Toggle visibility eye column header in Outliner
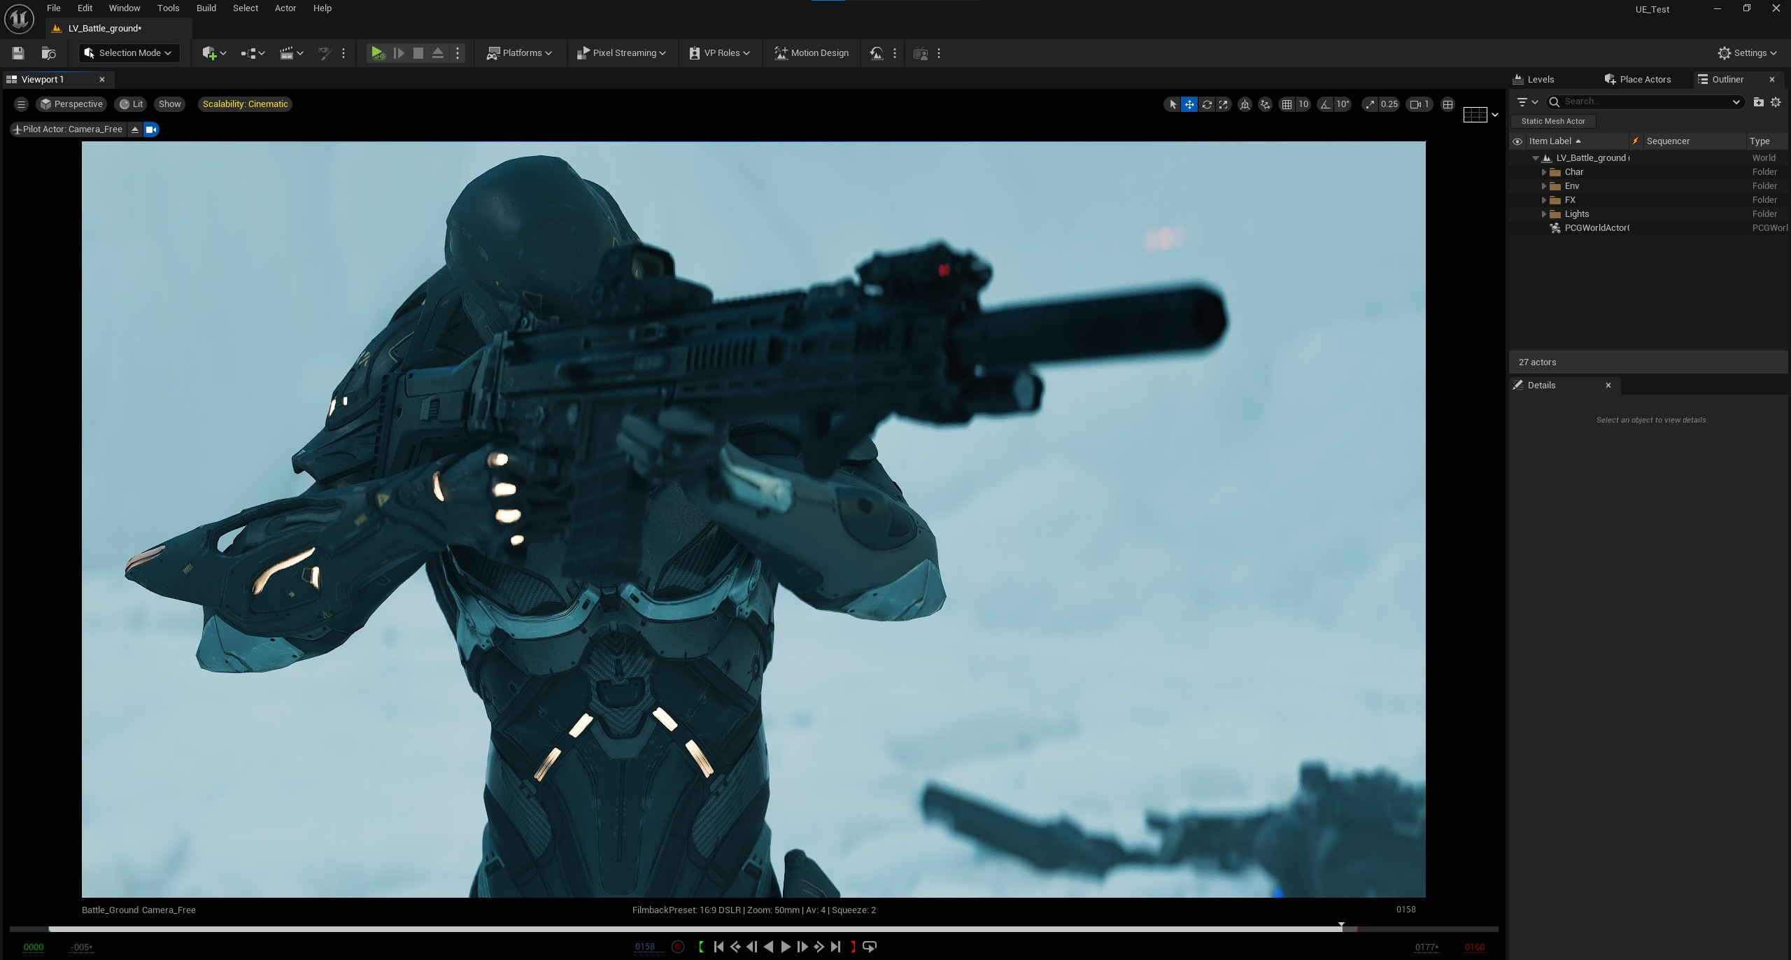The width and height of the screenshot is (1791, 960). tap(1517, 141)
